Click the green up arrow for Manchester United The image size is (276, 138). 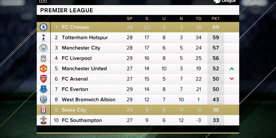pyautogui.click(x=232, y=69)
